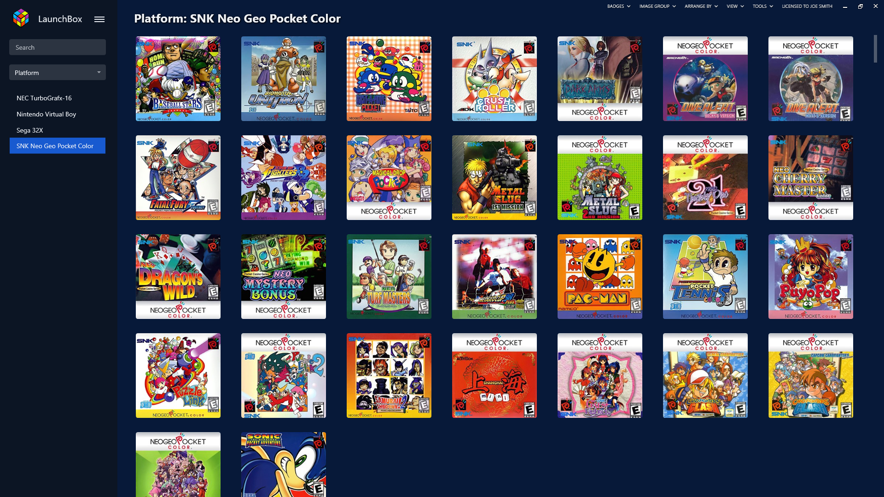Toggle the hamburger sidebar menu icon

click(x=99, y=19)
